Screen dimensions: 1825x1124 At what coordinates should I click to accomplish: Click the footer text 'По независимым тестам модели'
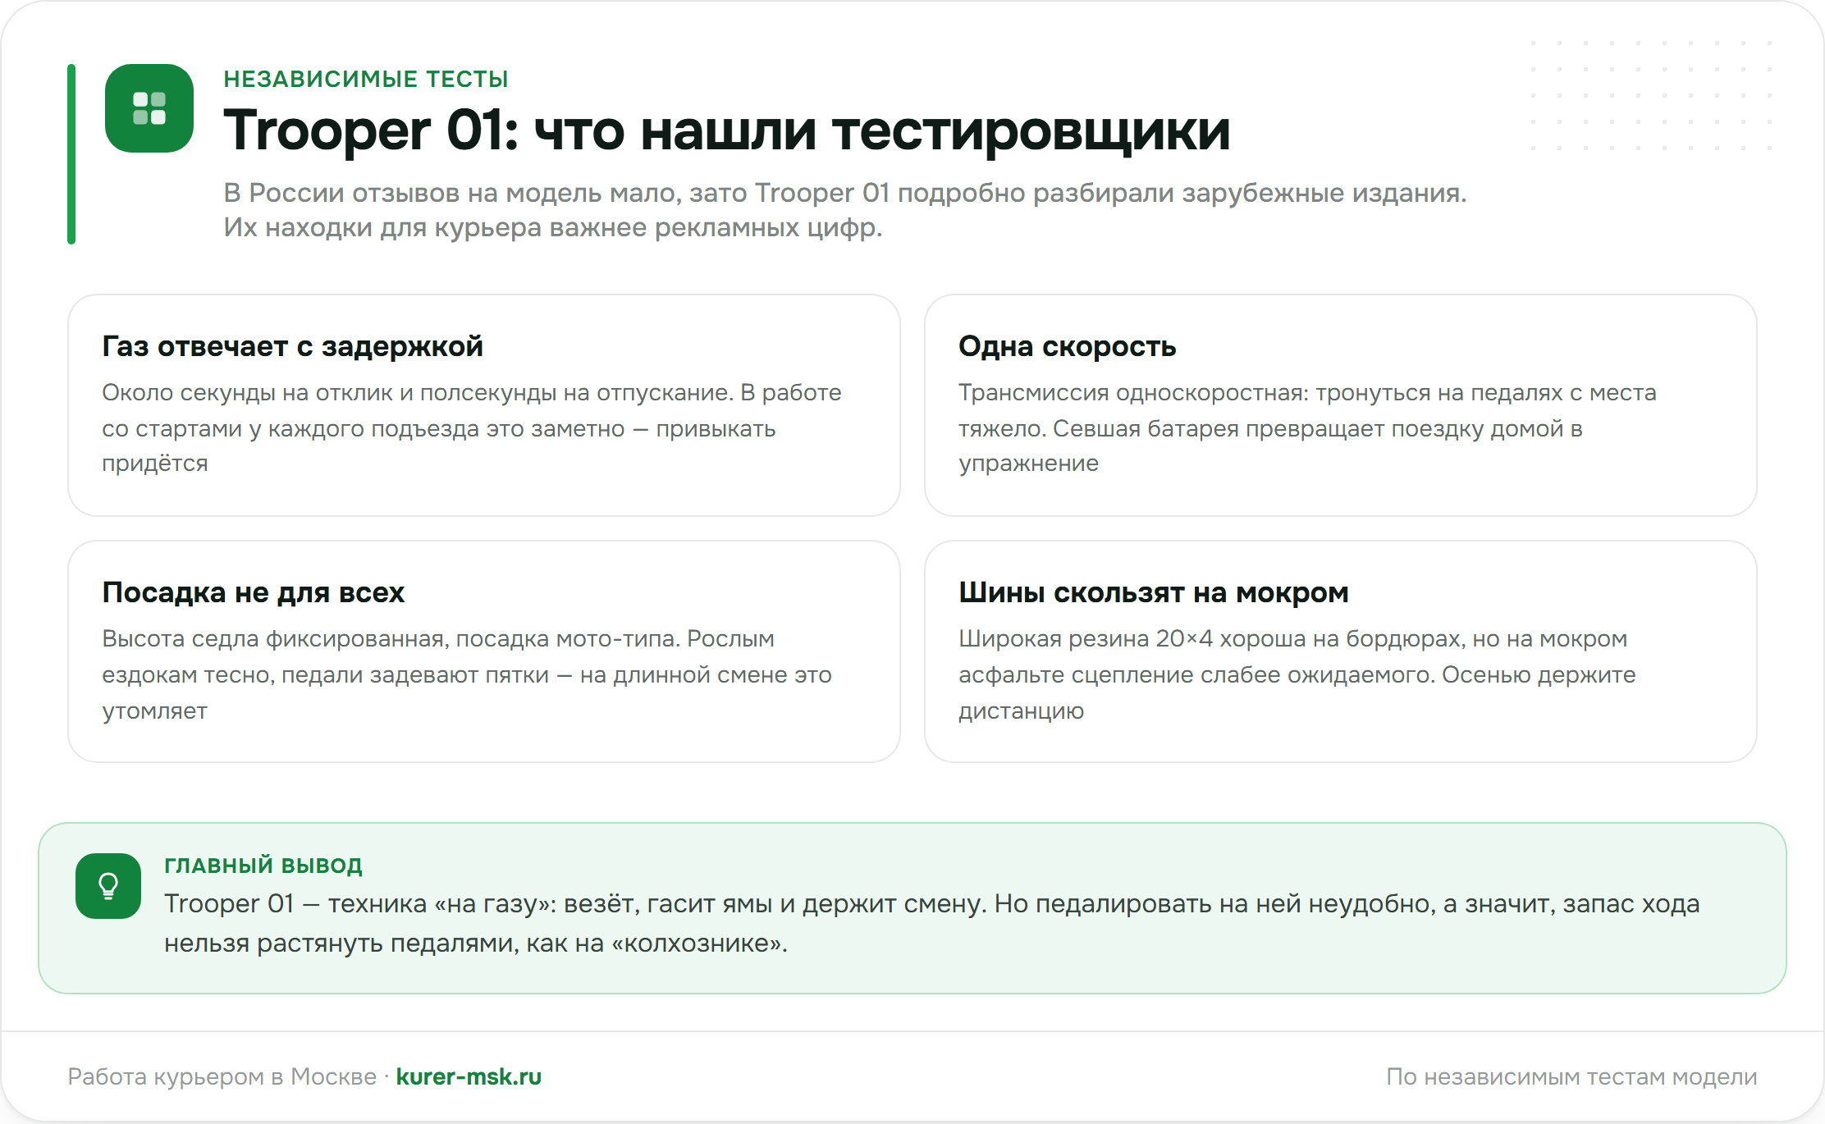(1571, 1076)
